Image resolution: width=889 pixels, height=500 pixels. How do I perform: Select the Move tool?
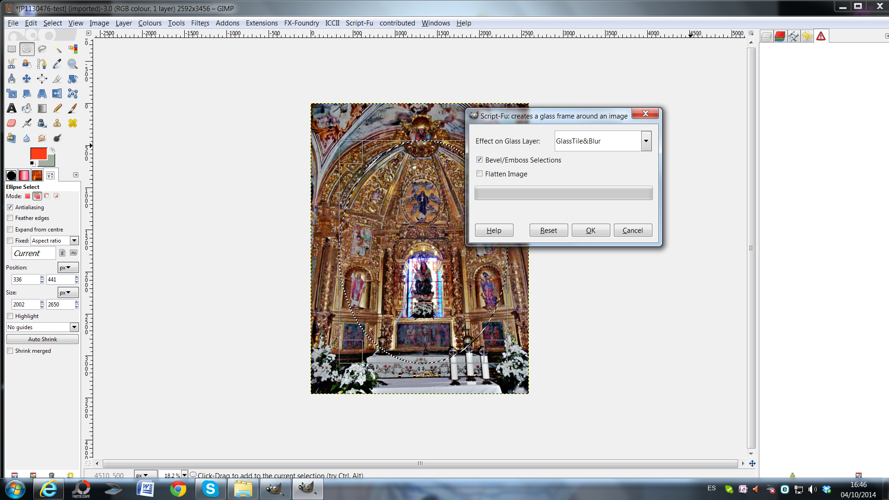coord(27,79)
